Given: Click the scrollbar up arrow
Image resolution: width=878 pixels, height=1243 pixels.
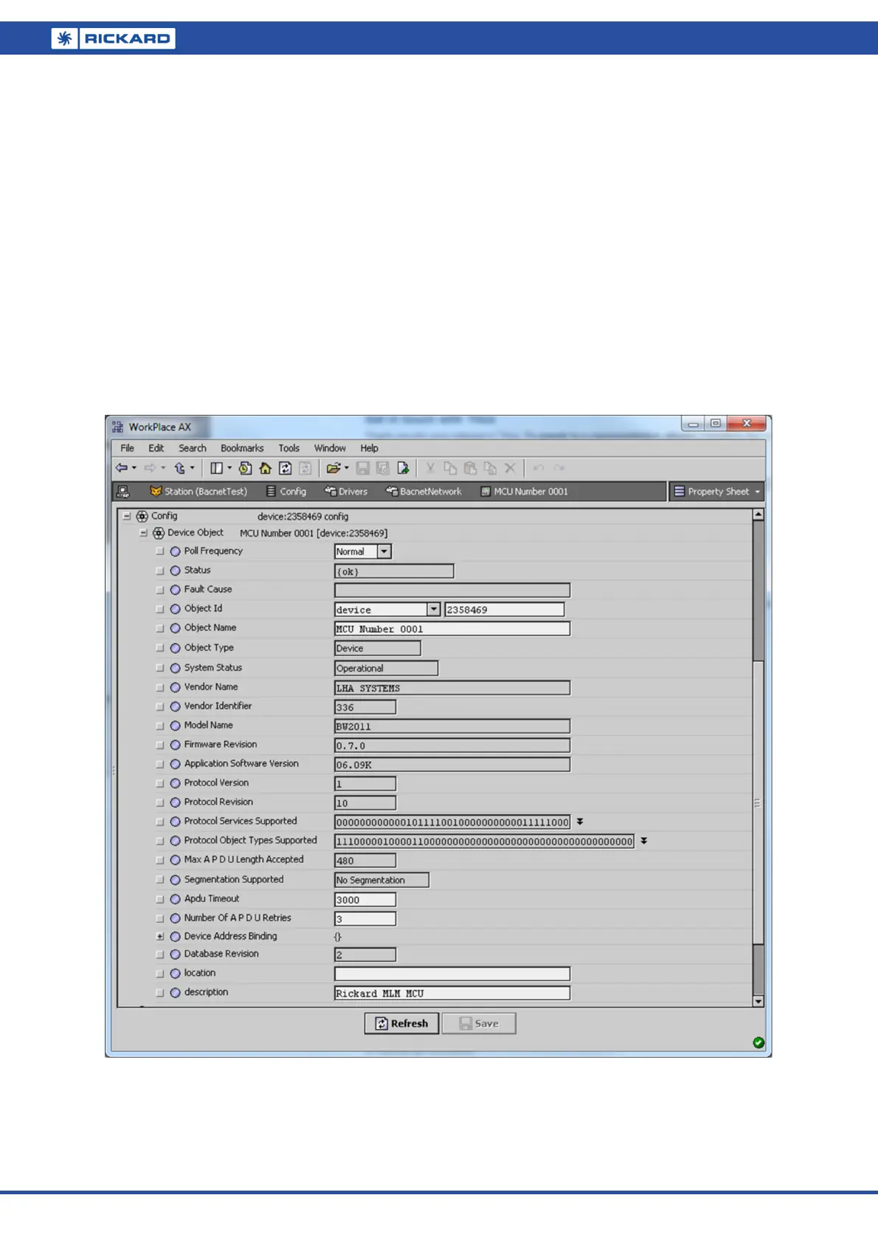Looking at the screenshot, I should (758, 514).
